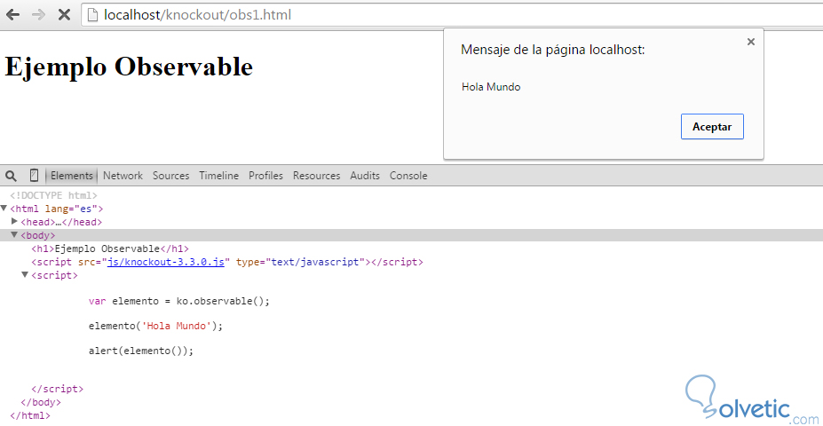Close the alert dialog with the X

[750, 42]
